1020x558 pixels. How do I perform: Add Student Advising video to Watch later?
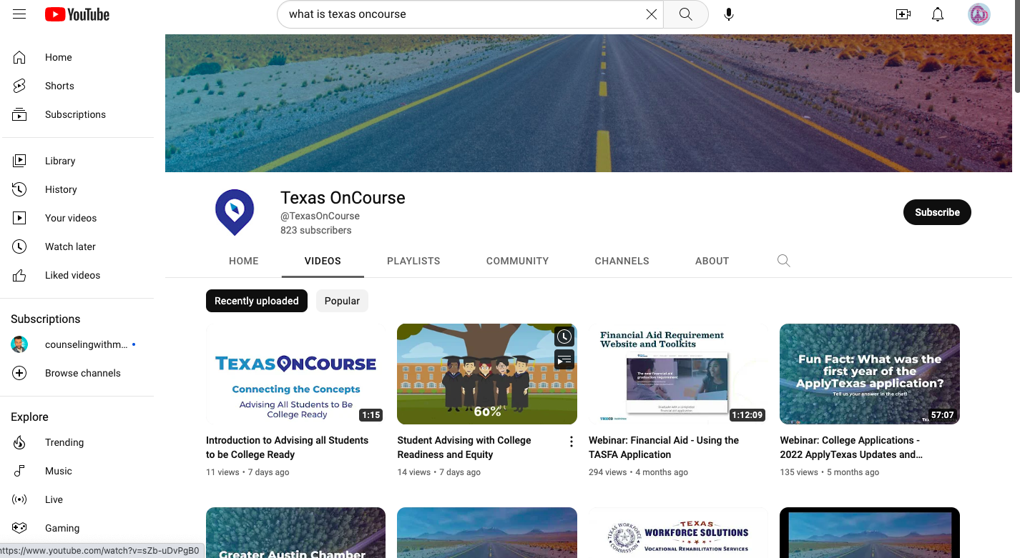tap(564, 337)
